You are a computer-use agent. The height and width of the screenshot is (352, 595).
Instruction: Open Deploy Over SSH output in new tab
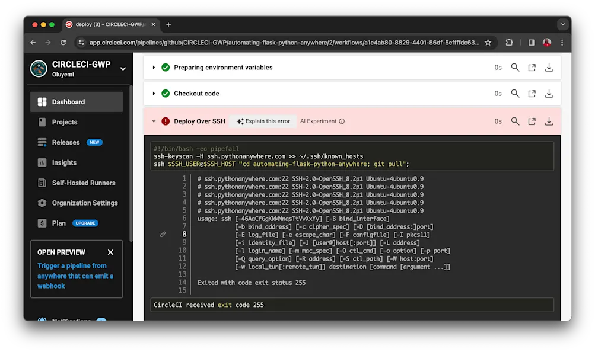pyautogui.click(x=532, y=121)
